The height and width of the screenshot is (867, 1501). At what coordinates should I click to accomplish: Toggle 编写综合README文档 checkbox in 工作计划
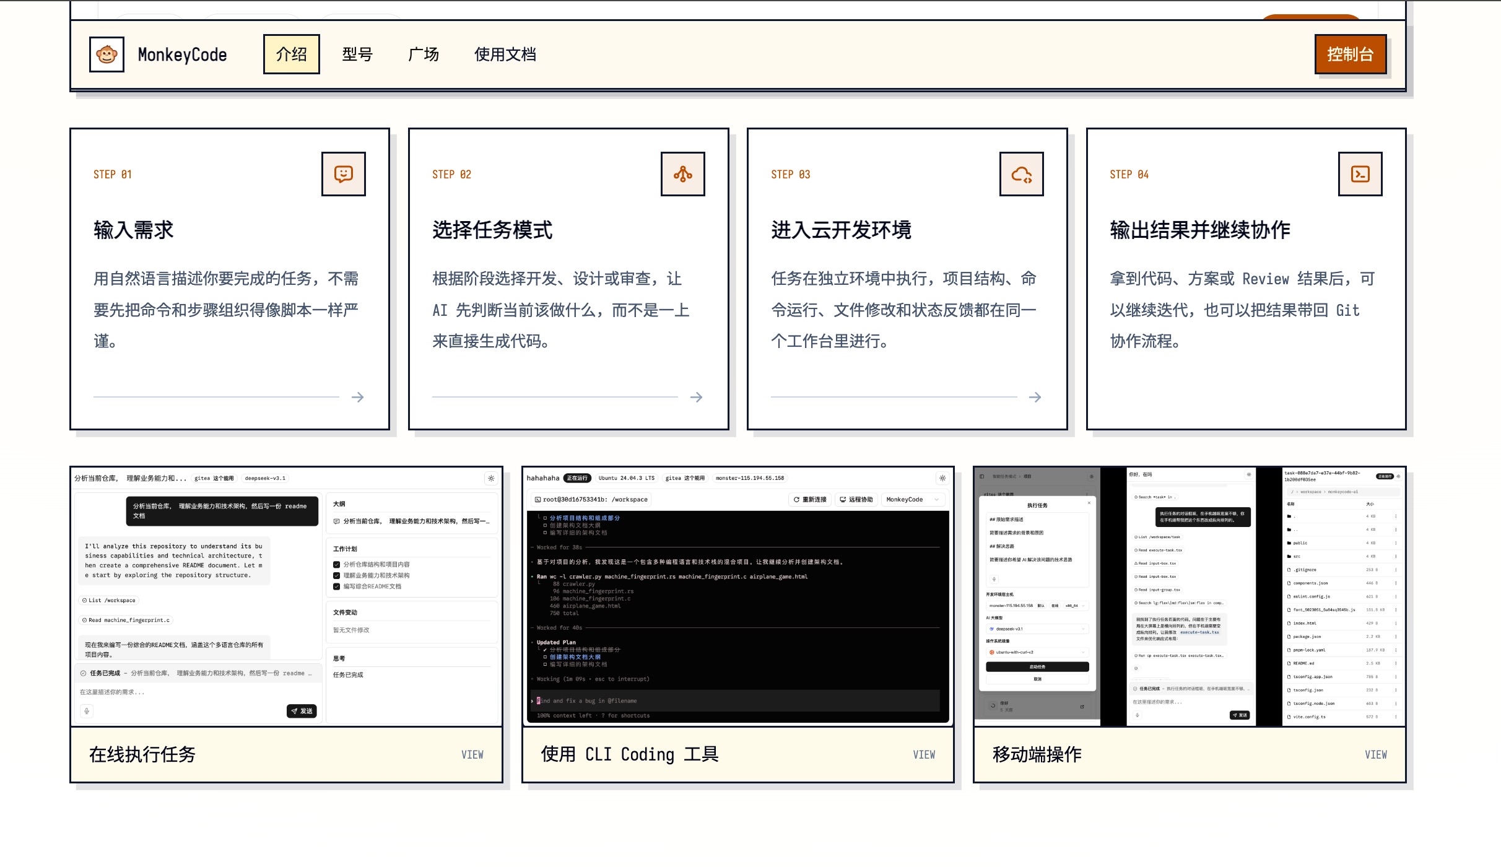click(337, 586)
